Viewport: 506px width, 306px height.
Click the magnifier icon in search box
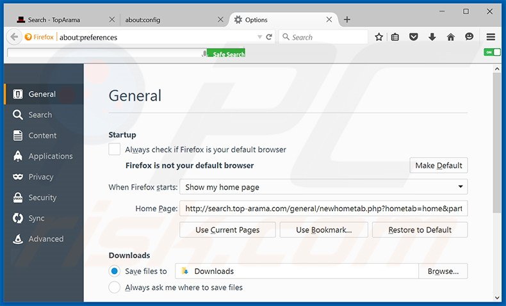click(286, 36)
